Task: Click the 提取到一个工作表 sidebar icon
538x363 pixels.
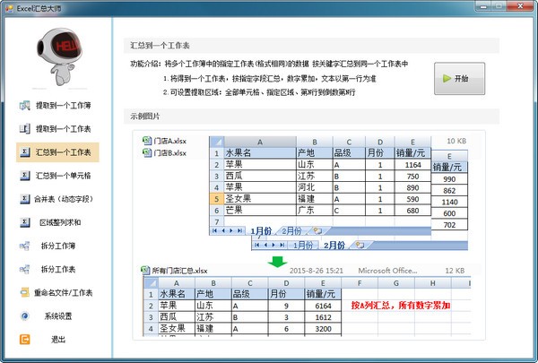Action: coord(24,129)
